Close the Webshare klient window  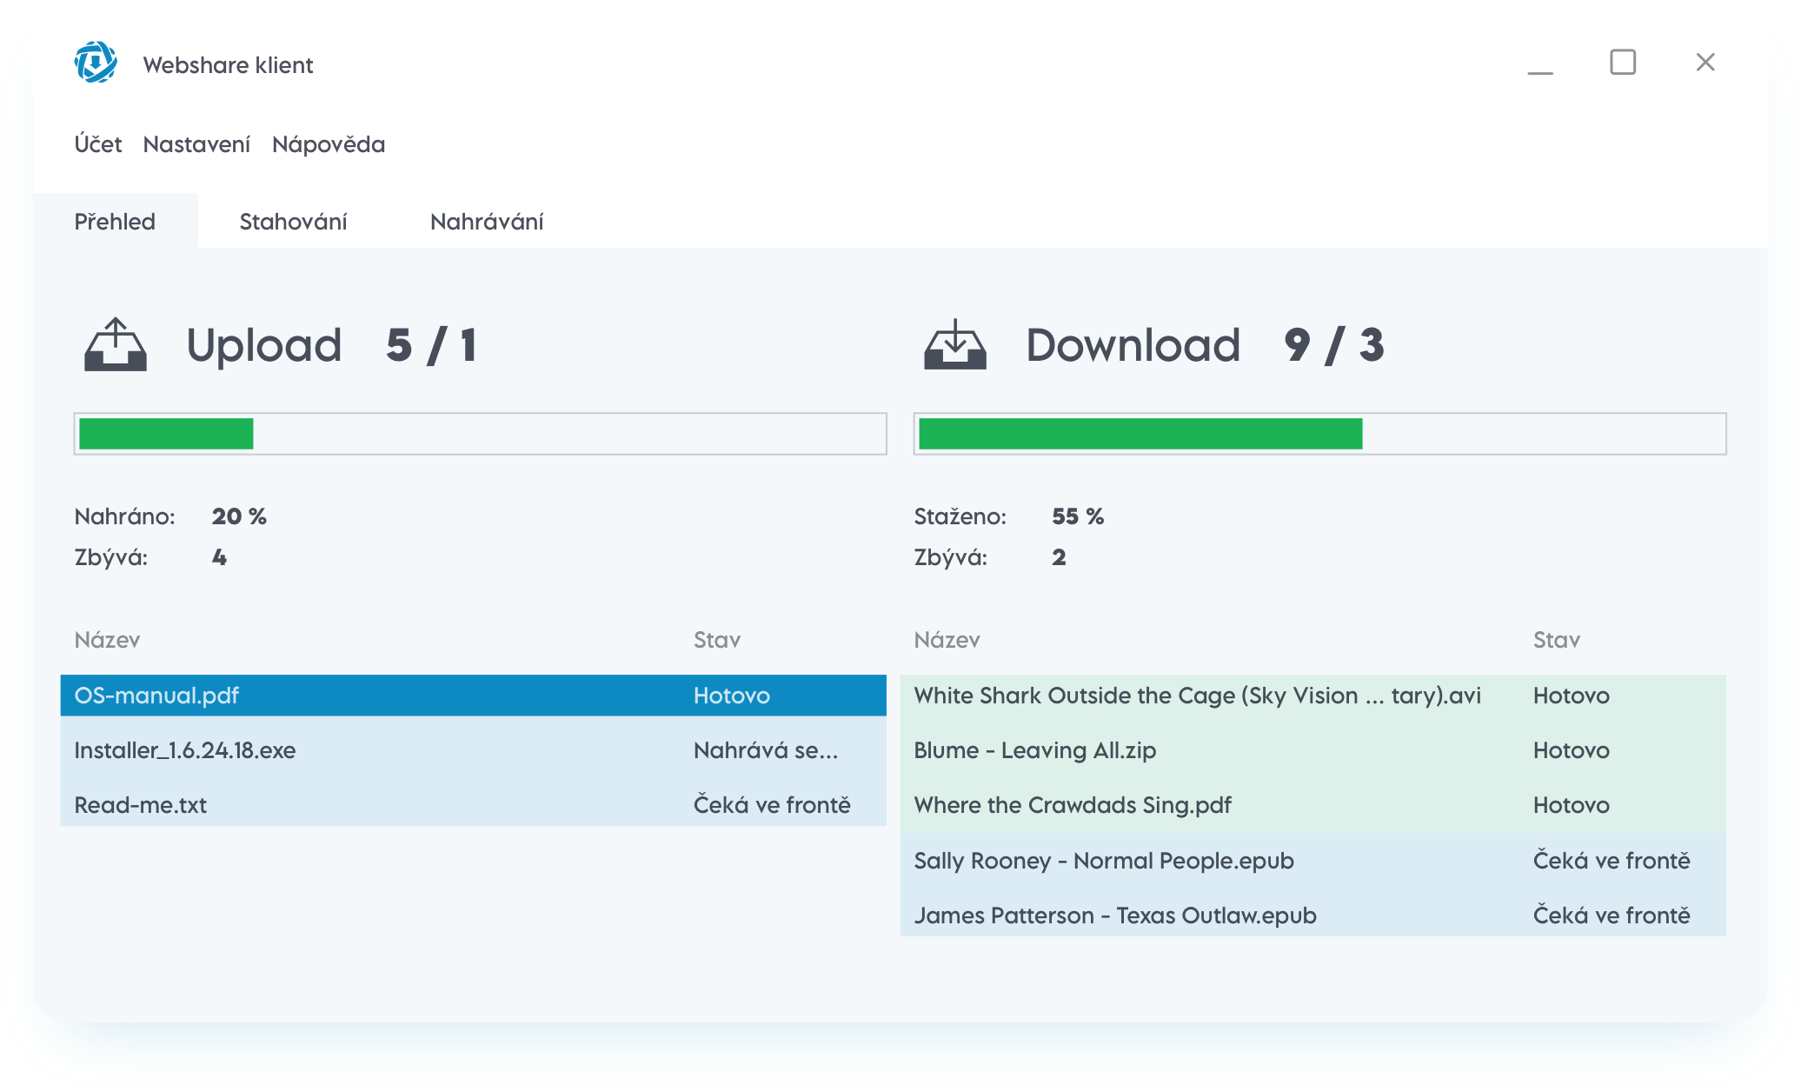1705,63
